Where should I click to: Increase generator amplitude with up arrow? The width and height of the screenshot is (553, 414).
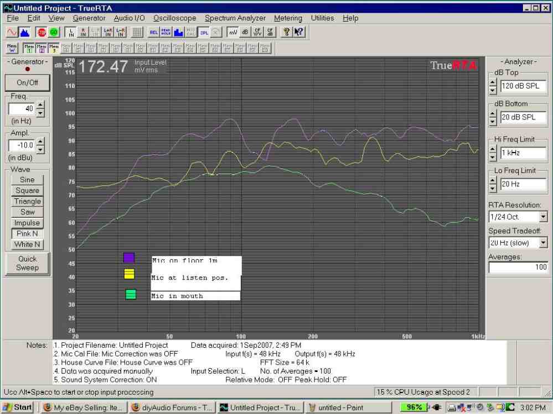click(x=40, y=142)
